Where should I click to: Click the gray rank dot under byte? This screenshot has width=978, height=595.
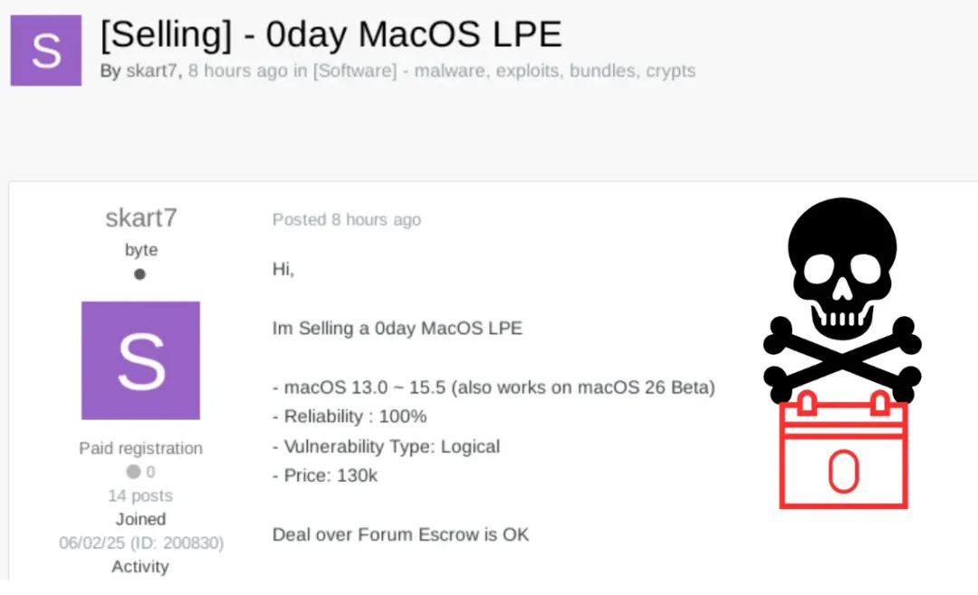coord(139,274)
